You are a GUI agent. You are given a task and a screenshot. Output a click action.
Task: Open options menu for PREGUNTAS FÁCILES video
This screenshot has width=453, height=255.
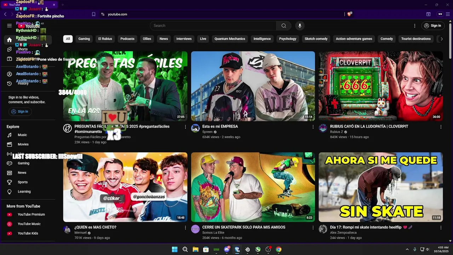[x=185, y=127]
